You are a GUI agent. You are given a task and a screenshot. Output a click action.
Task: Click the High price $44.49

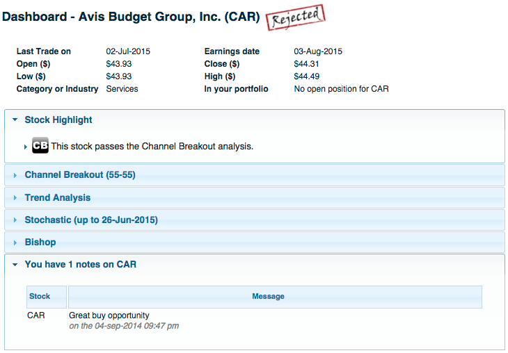tap(306, 76)
